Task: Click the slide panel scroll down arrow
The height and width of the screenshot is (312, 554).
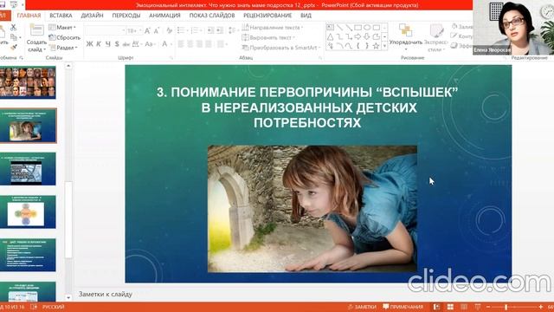Action: (68, 298)
